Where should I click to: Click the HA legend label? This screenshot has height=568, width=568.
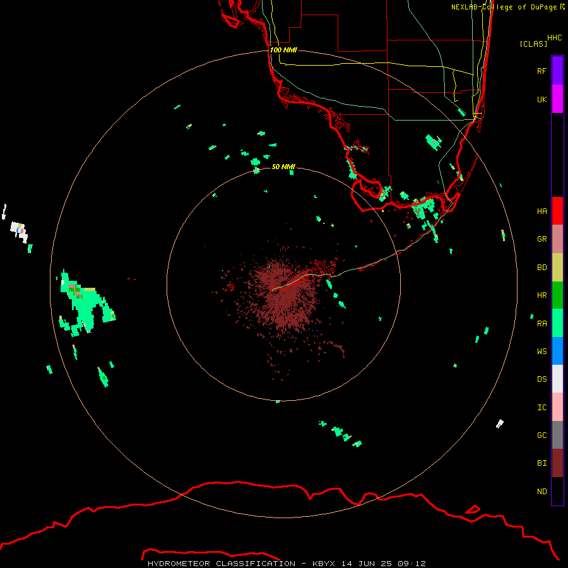(541, 211)
